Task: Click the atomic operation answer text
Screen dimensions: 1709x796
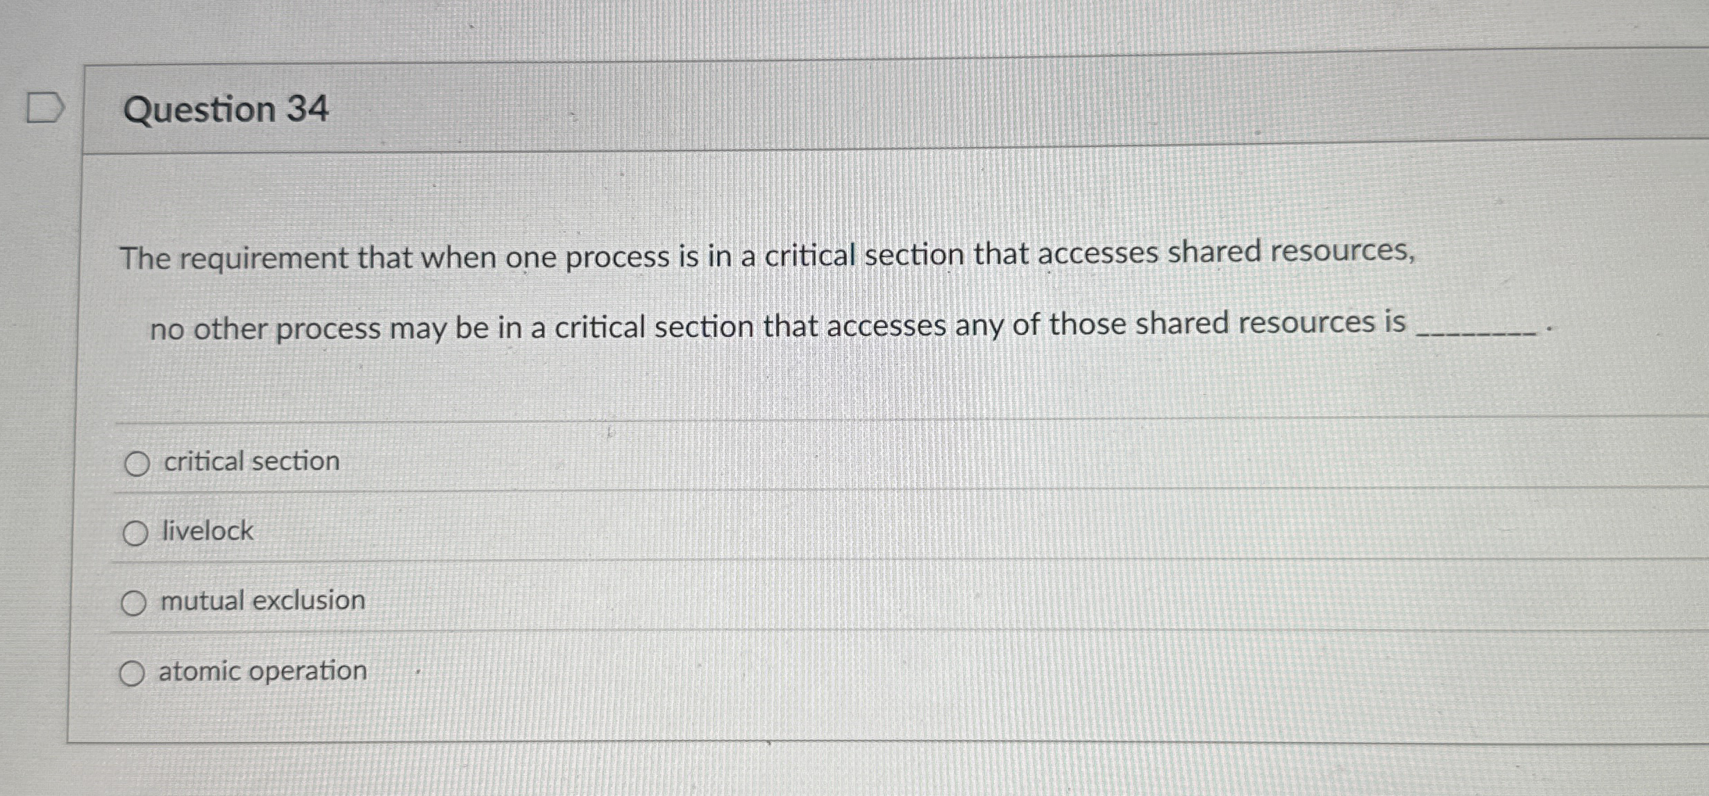Action: coord(262,670)
